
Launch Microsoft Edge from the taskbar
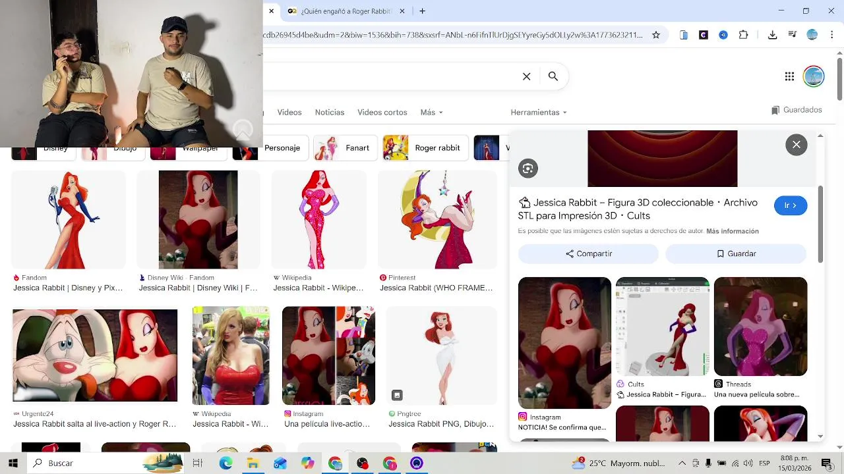[226, 463]
